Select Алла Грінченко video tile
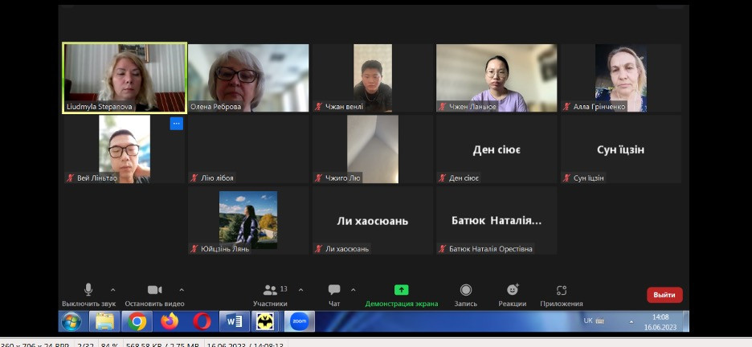 pos(620,78)
